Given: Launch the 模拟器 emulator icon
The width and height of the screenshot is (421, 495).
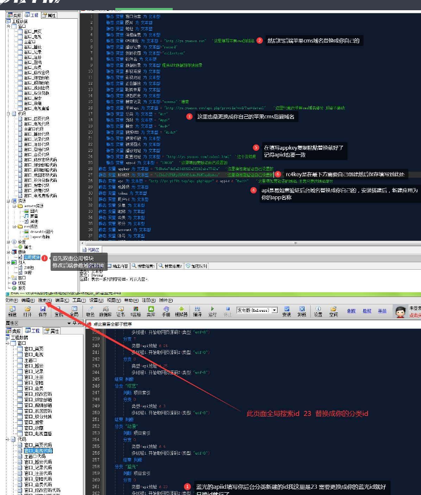Looking at the screenshot, I should pos(181,310).
